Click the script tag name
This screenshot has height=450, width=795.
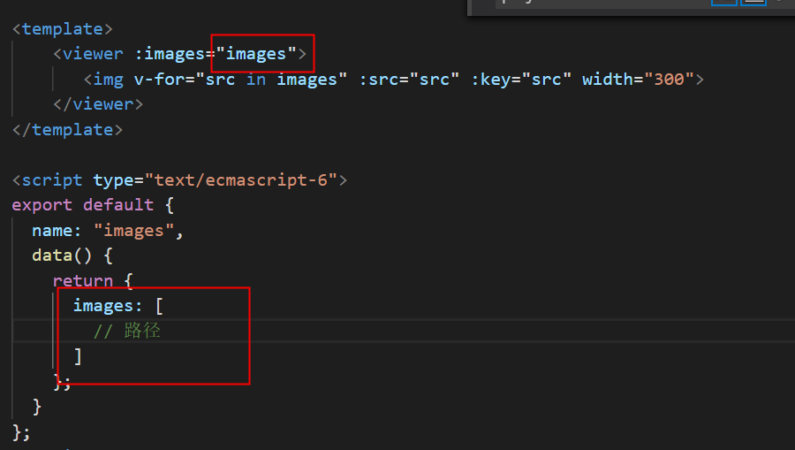click(52, 180)
